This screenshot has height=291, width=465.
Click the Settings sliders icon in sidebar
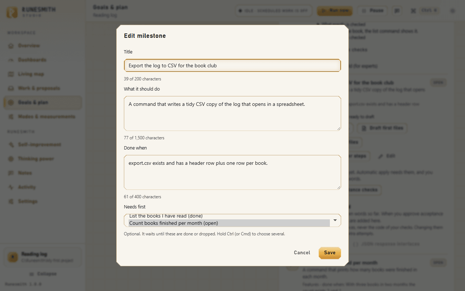(x=11, y=202)
